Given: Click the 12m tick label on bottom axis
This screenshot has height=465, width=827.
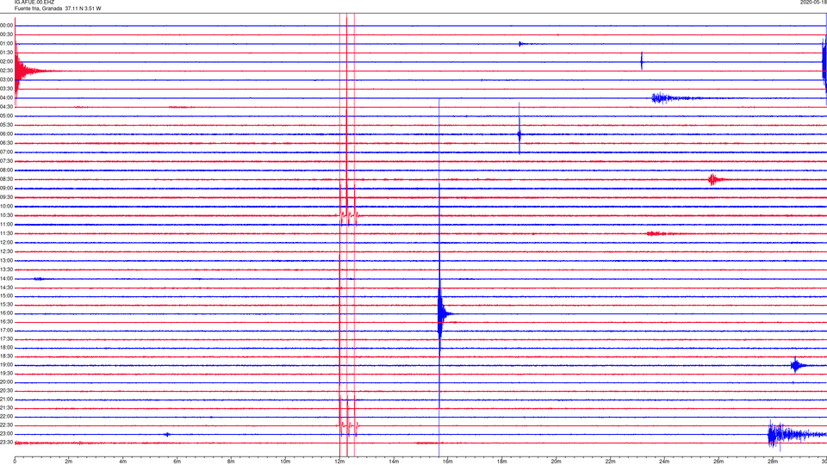Looking at the screenshot, I should point(339,462).
